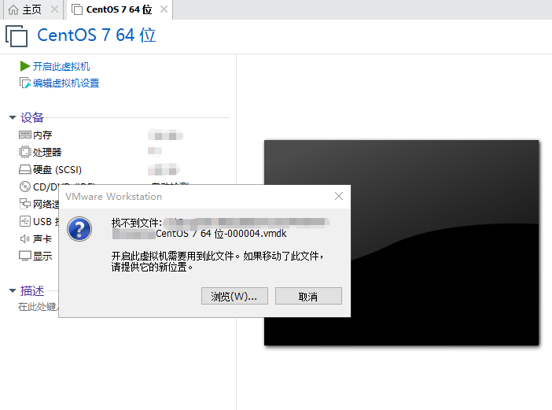Collapse the 设备 section
The width and height of the screenshot is (552, 410).
[x=13, y=117]
